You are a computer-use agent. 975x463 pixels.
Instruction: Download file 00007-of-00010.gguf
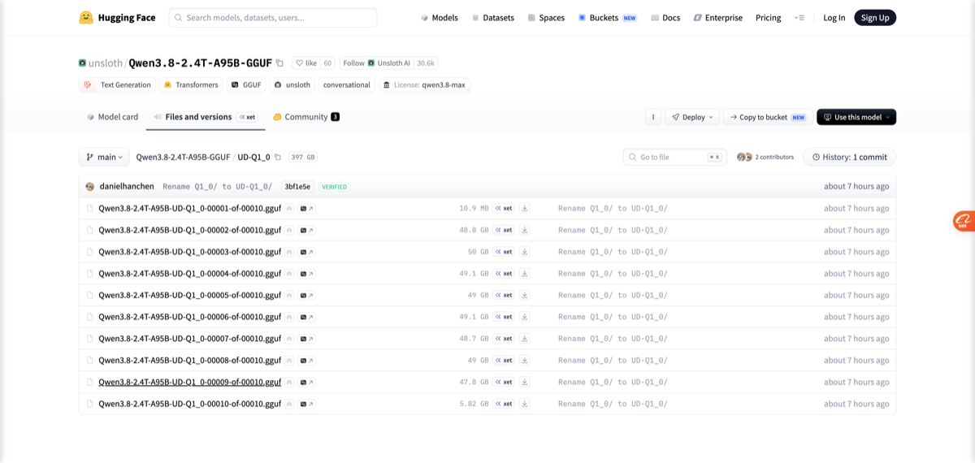click(x=525, y=339)
